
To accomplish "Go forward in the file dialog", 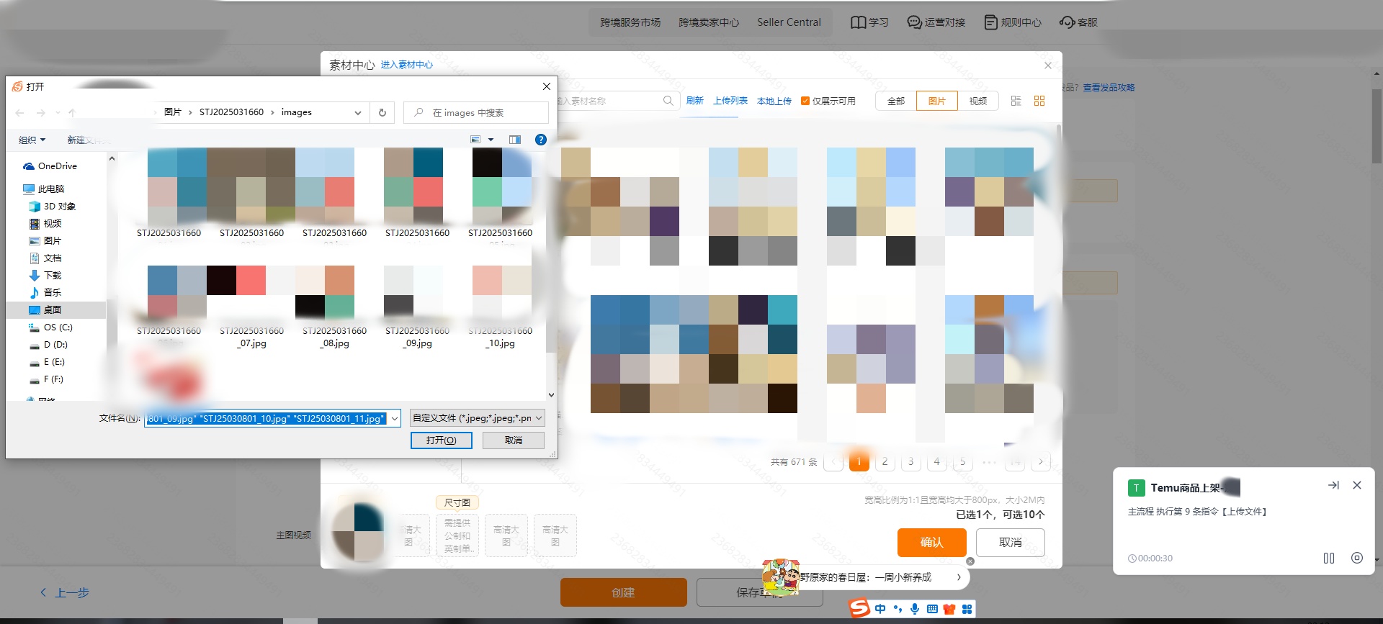I will (41, 113).
